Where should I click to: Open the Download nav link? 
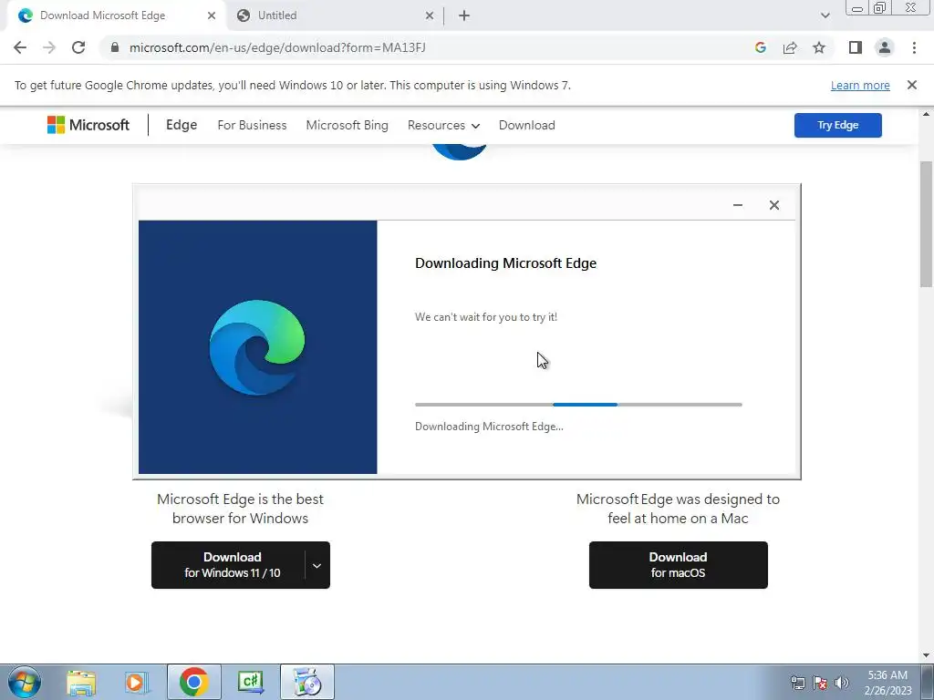[x=527, y=125]
